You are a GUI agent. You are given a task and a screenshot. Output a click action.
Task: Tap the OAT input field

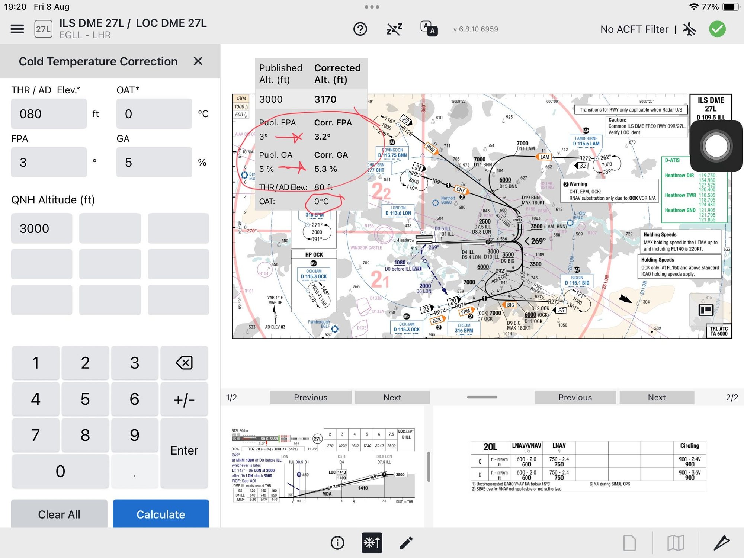click(154, 114)
